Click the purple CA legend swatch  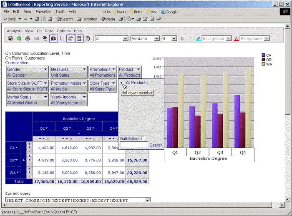pyautogui.click(x=263, y=55)
